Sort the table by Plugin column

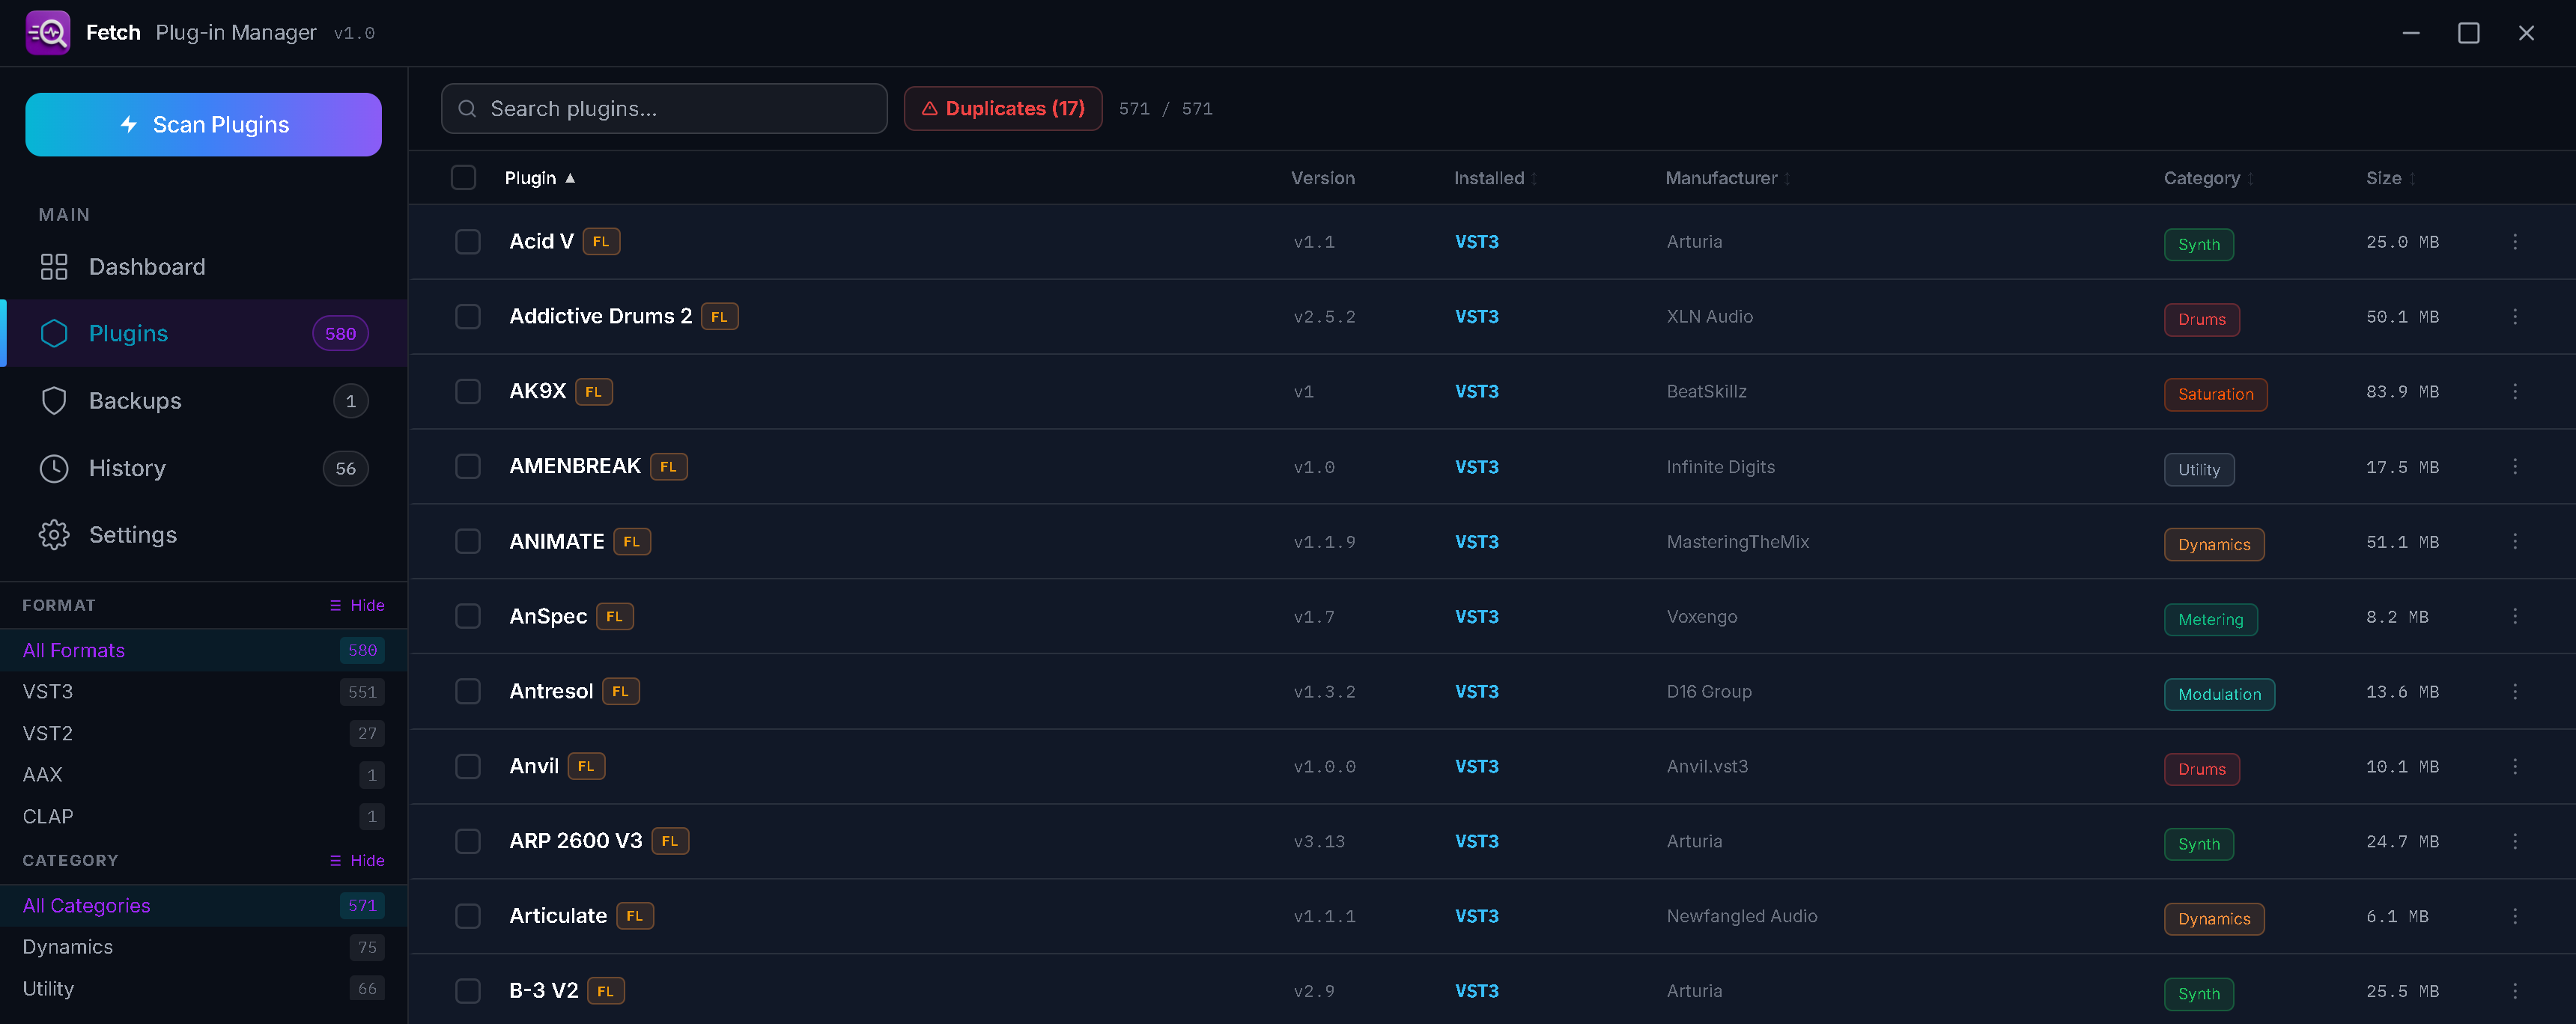[540, 178]
